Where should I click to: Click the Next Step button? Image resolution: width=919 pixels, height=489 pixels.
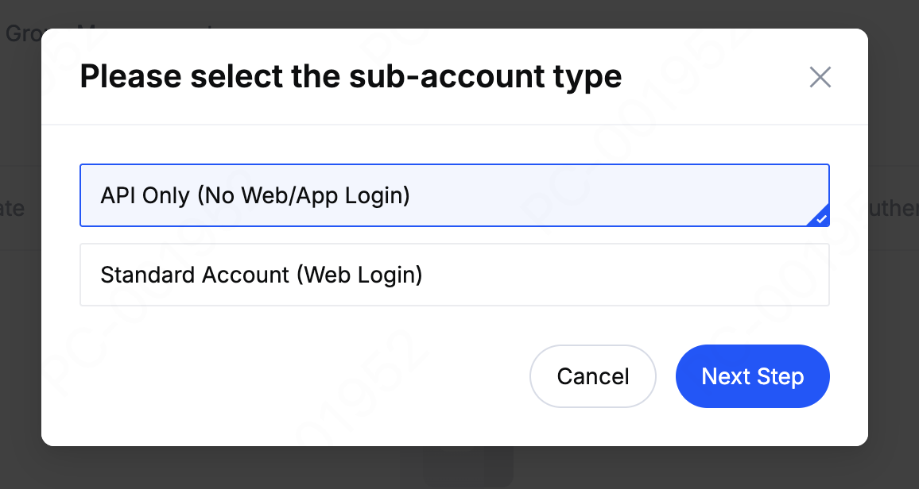click(x=752, y=376)
